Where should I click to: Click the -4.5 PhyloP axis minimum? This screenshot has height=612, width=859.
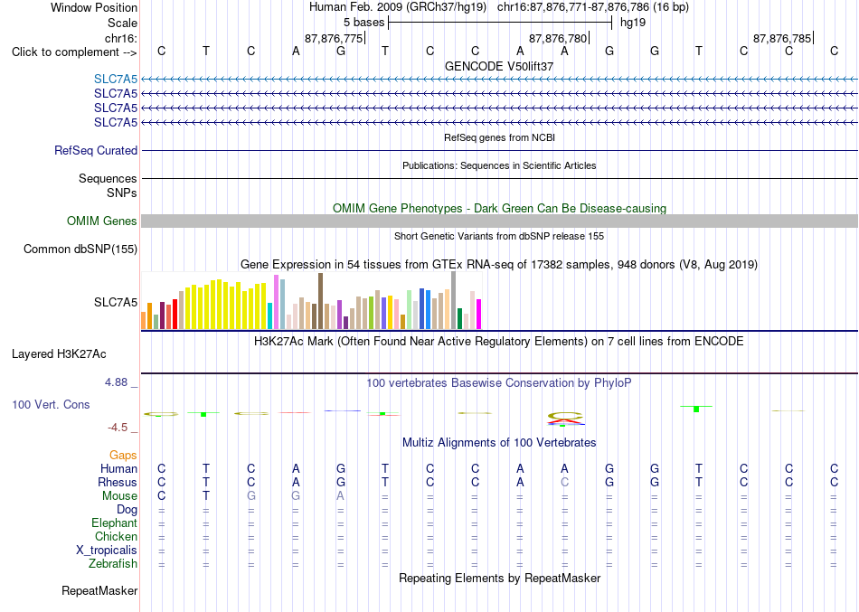click(118, 428)
